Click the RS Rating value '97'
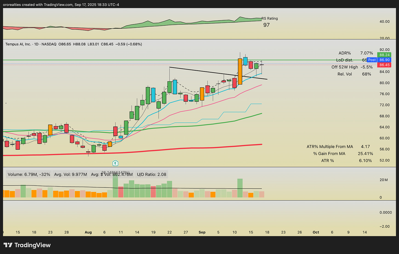 (x=266, y=25)
